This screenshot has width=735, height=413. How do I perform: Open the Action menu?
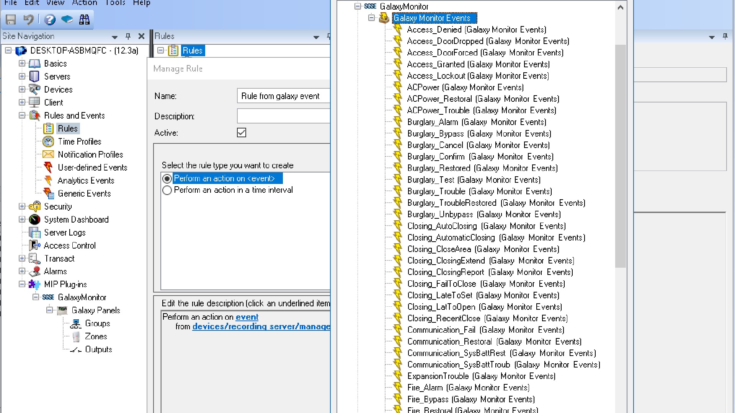pyautogui.click(x=84, y=3)
